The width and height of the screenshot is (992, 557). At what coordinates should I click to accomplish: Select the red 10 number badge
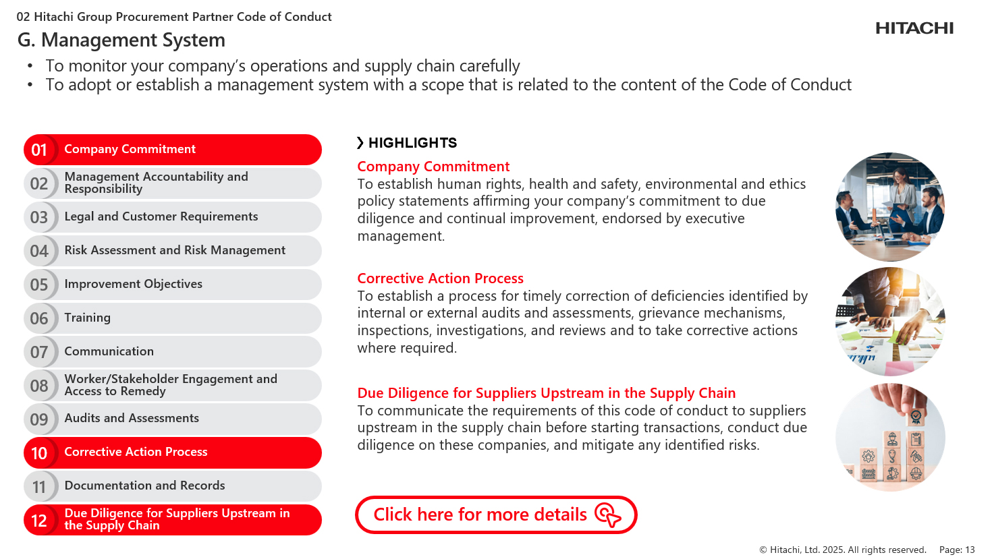[39, 453]
